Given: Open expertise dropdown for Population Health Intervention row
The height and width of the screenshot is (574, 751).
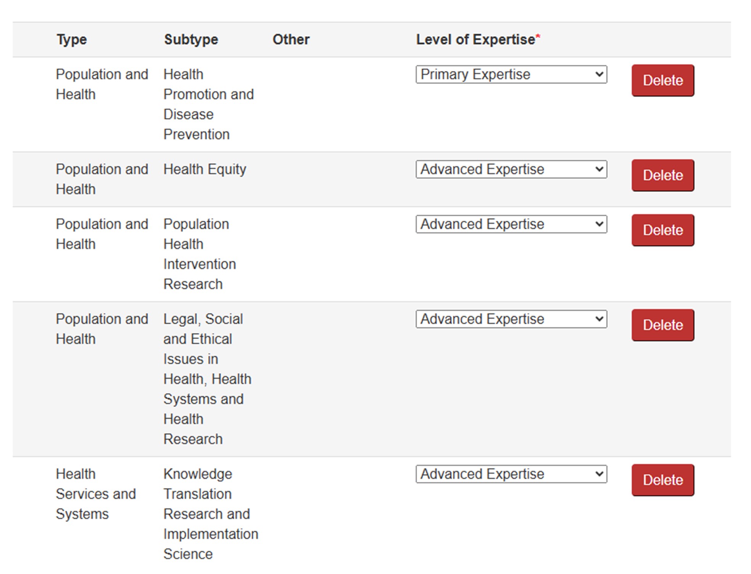Looking at the screenshot, I should coord(511,224).
